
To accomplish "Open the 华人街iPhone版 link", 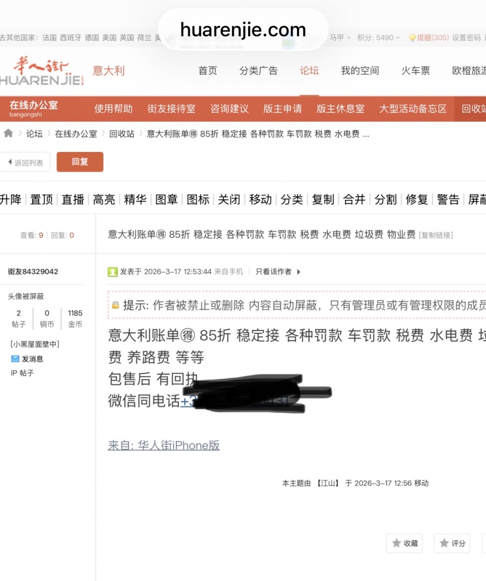I will click(x=164, y=445).
